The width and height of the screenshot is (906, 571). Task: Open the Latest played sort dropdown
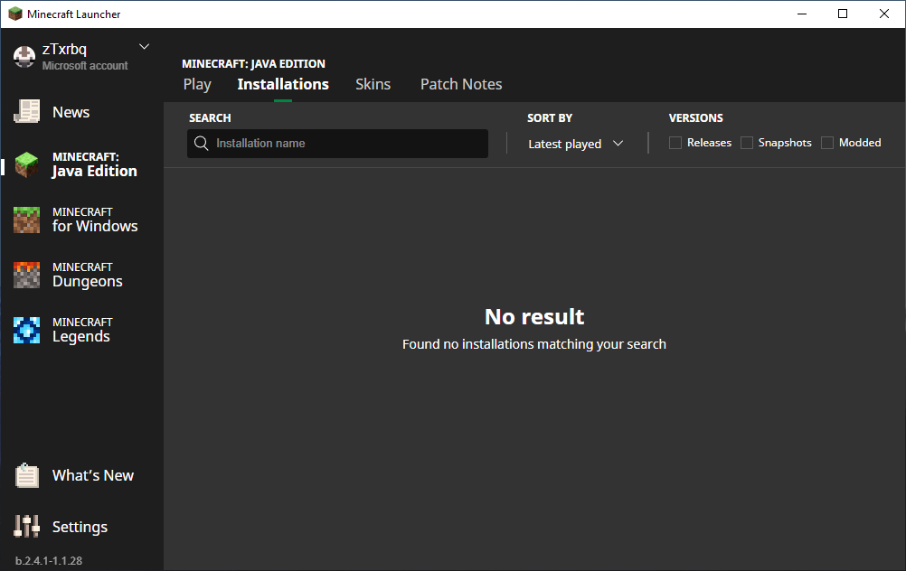click(x=575, y=144)
